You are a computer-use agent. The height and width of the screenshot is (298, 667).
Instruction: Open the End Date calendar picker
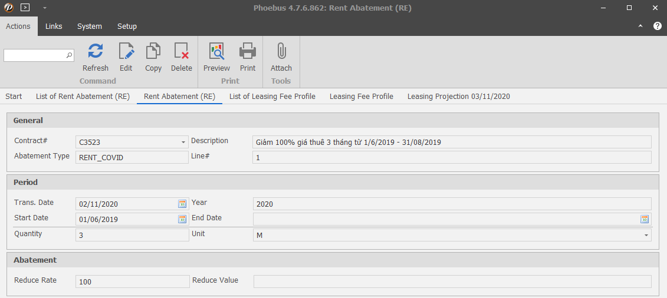(x=645, y=219)
